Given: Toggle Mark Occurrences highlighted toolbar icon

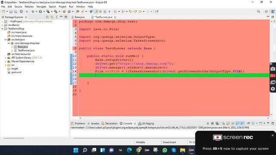Looking at the screenshot, I should click(96, 12).
